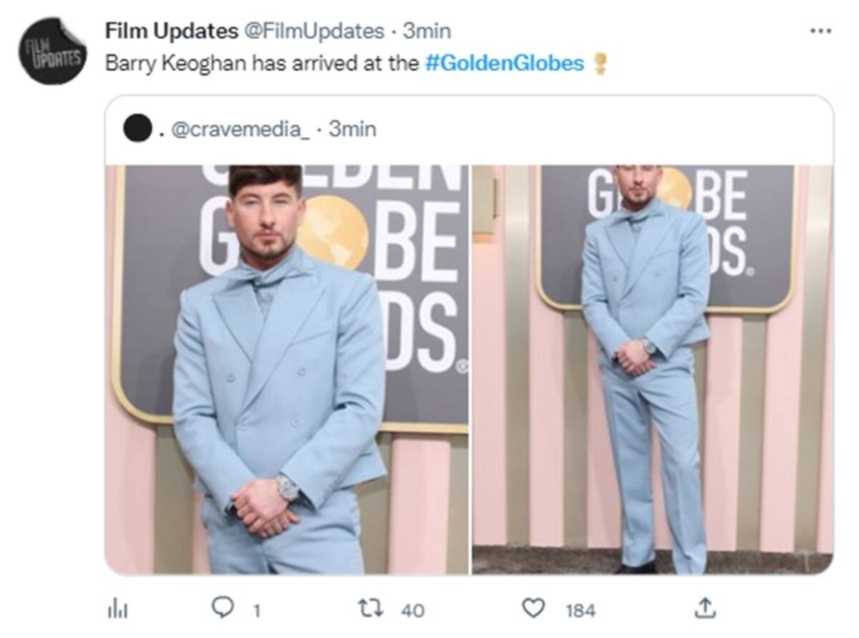Open the Film Updates profile avatar
Screen dimensions: 859x638
[52, 51]
